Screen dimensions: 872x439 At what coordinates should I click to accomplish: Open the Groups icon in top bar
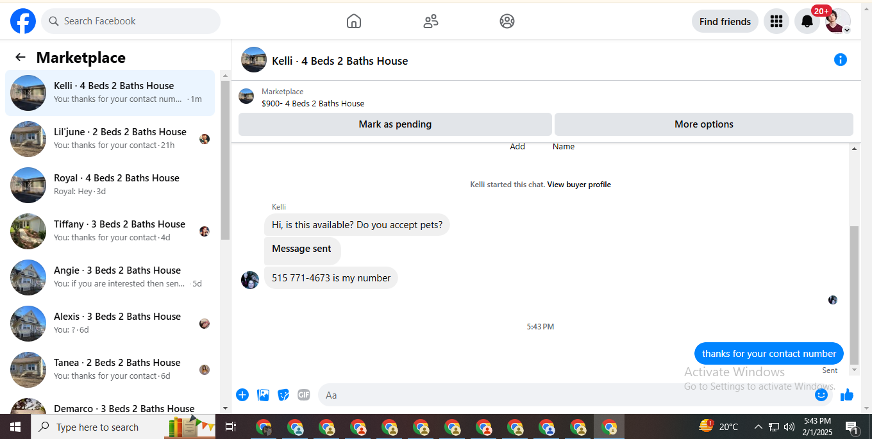pyautogui.click(x=507, y=21)
